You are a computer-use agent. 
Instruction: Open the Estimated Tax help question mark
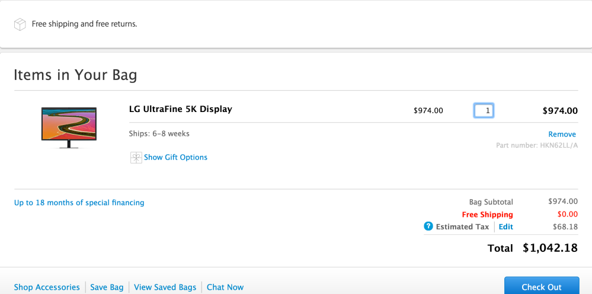pos(428,226)
